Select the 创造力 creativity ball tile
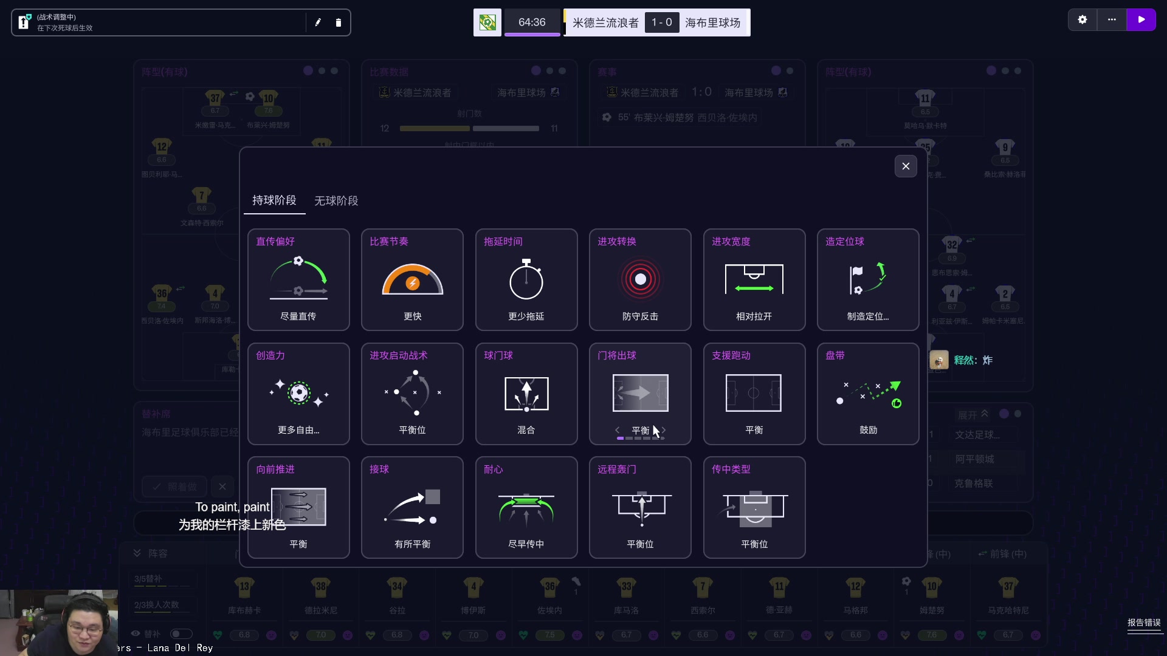Screen dimensions: 1167x656 tap(298, 394)
